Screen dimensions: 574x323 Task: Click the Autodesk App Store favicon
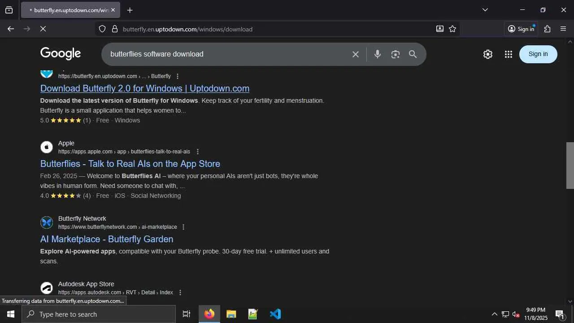point(47,288)
